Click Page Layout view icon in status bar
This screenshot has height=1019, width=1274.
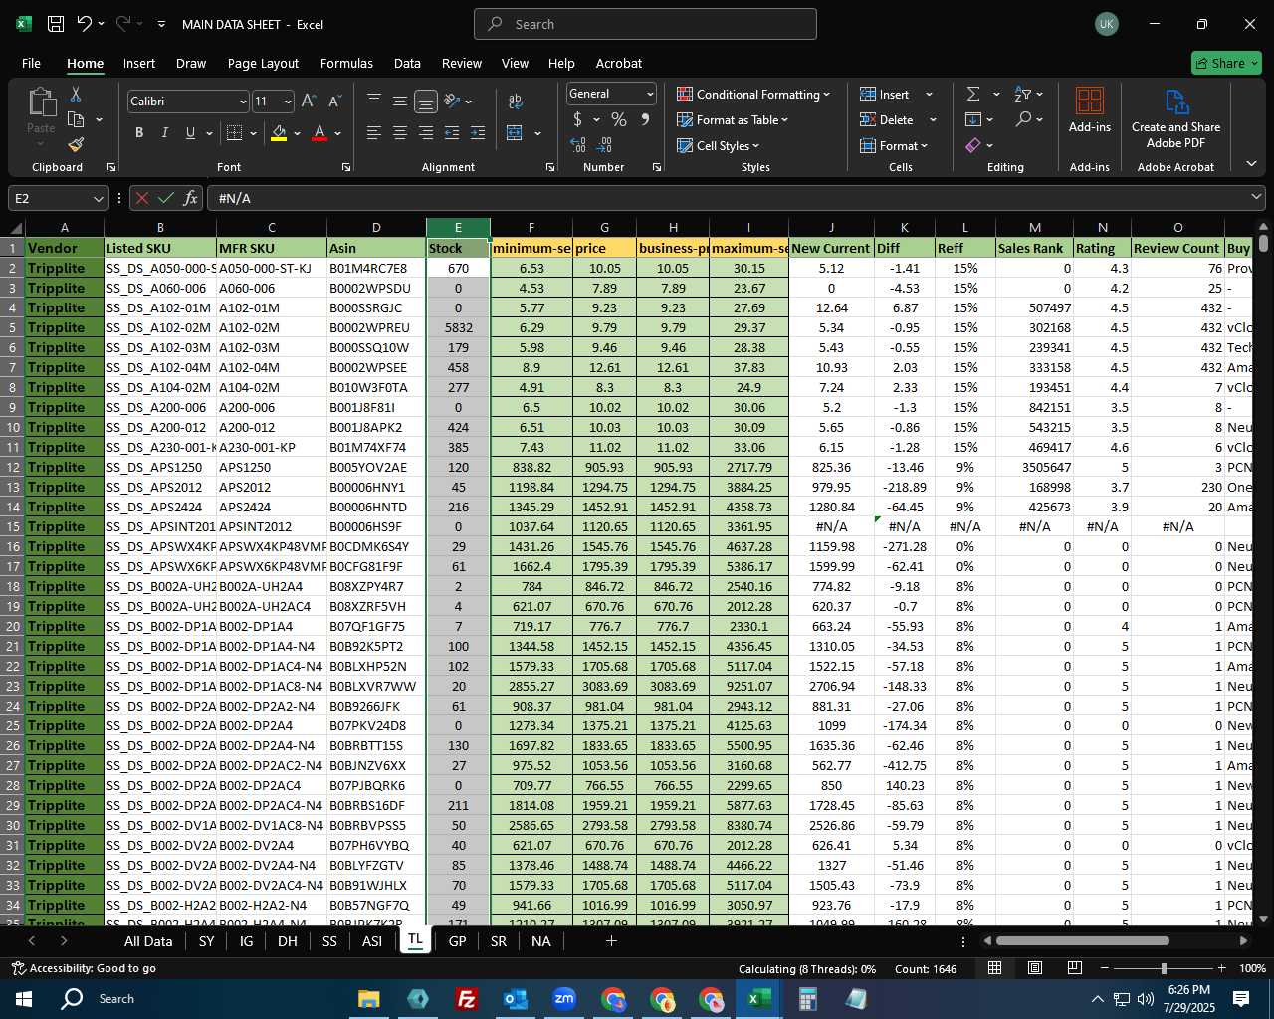coord(1035,968)
